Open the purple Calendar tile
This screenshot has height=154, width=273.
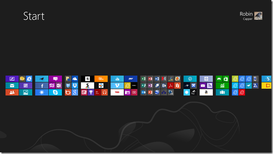click(x=25, y=85)
